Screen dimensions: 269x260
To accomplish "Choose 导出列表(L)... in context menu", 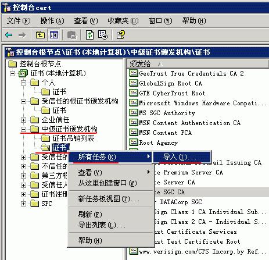I will pyautogui.click(x=111, y=225).
